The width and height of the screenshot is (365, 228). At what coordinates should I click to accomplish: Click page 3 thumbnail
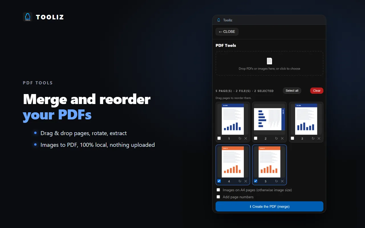[x=306, y=119]
